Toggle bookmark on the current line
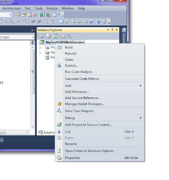169x180 pixels. pos(61,22)
